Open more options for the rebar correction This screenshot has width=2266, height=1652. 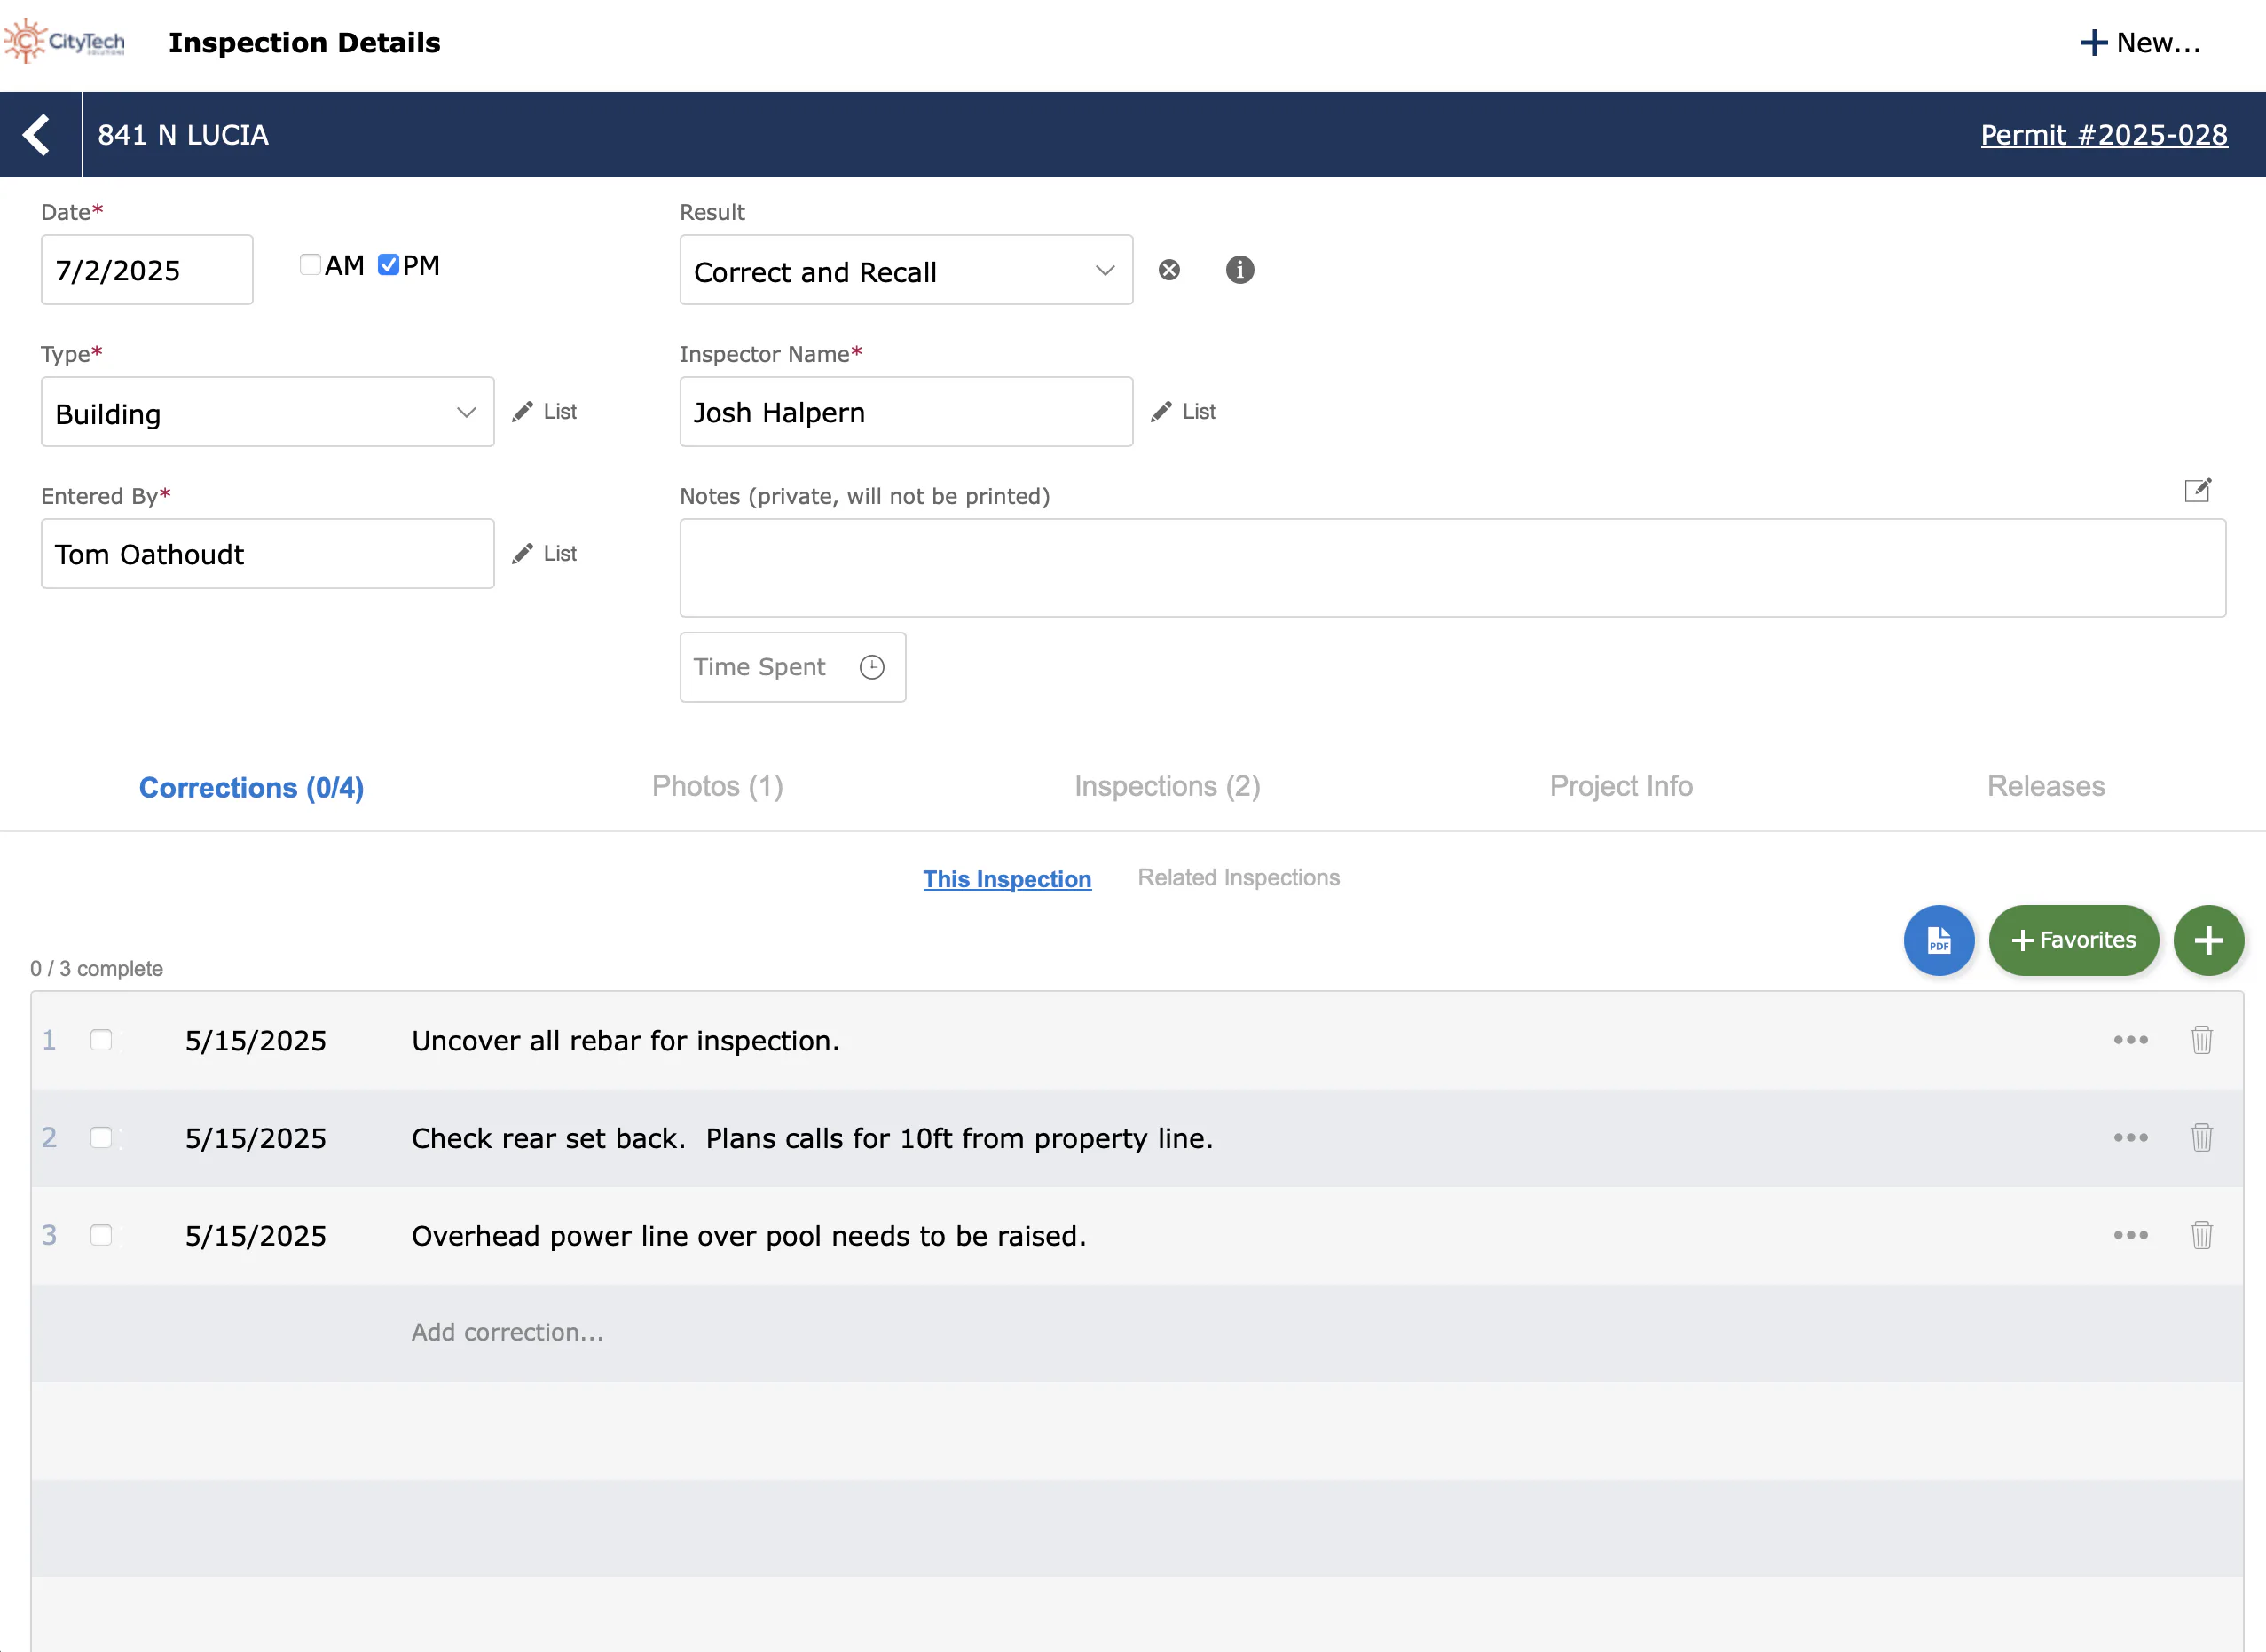(2131, 1040)
